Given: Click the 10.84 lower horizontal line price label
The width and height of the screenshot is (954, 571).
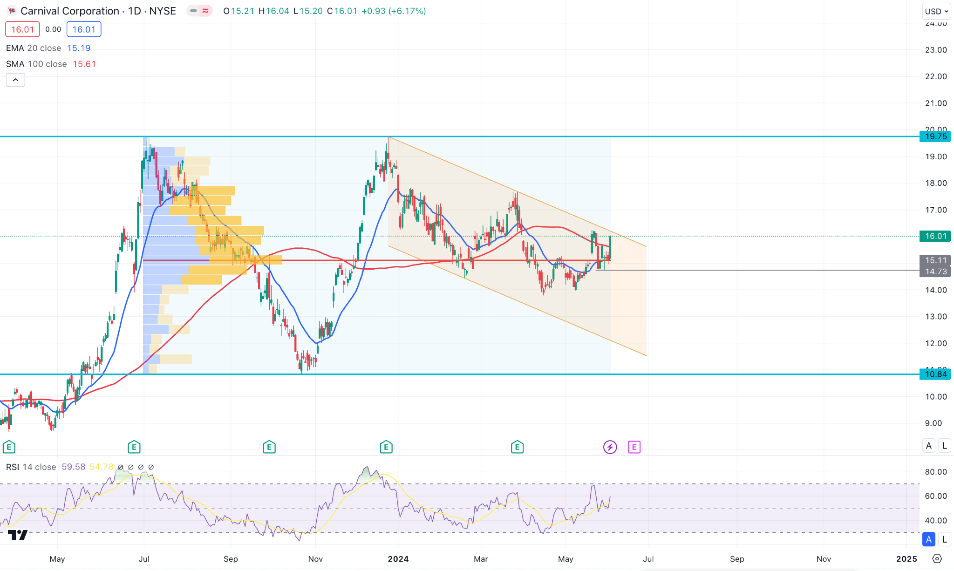Looking at the screenshot, I should point(935,374).
